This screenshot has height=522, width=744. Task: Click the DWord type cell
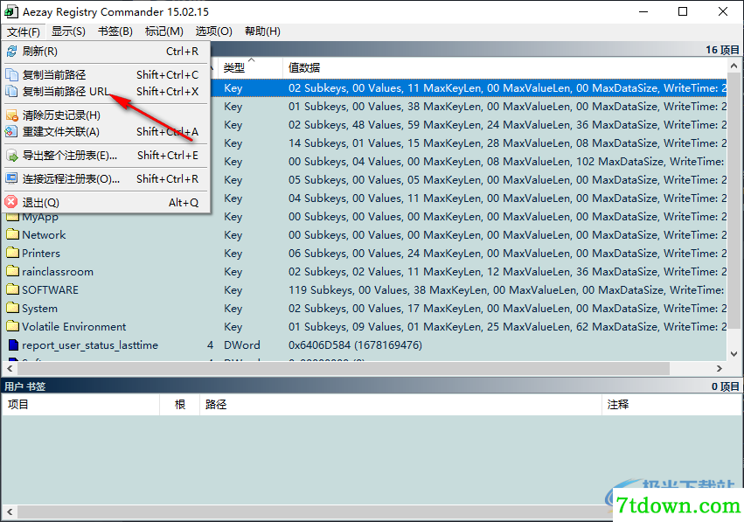tap(242, 345)
